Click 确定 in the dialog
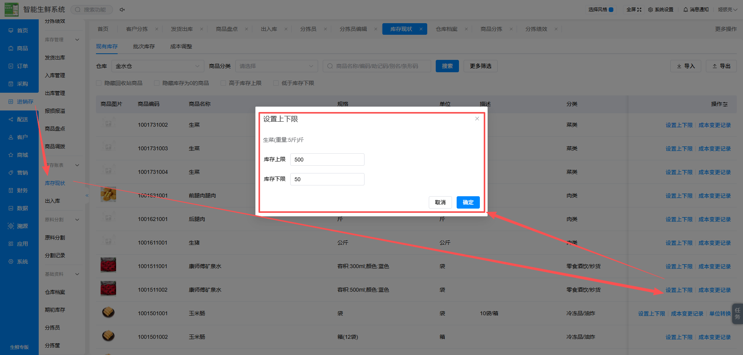 pos(468,202)
